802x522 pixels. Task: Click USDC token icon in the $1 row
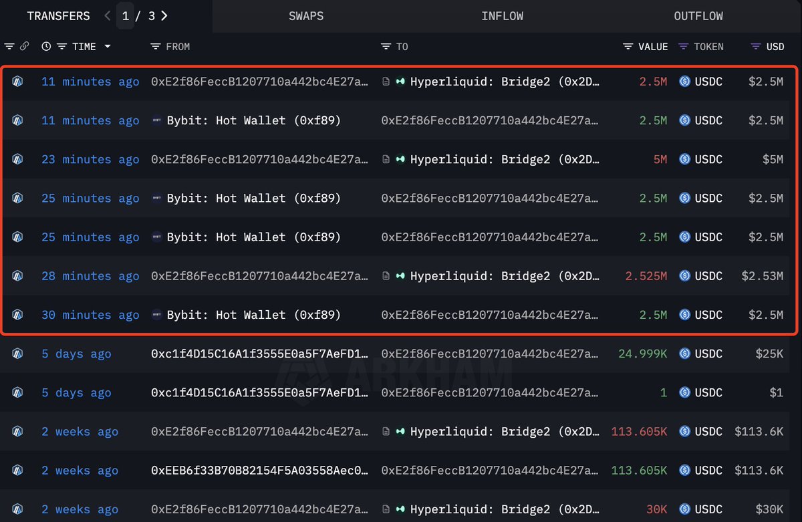click(684, 393)
